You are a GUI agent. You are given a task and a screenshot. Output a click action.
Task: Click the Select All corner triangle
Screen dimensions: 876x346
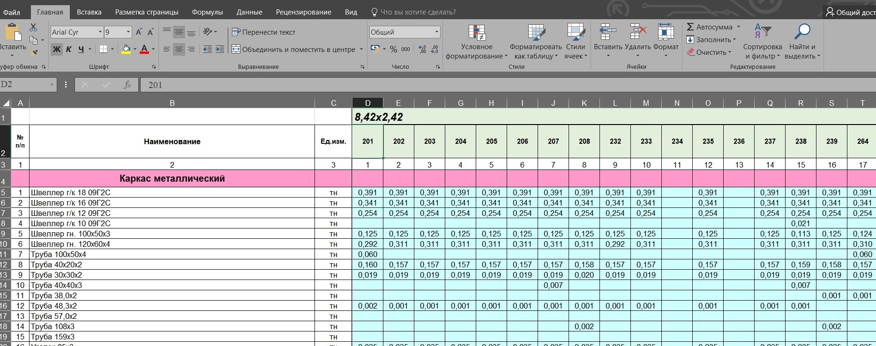[x=6, y=103]
